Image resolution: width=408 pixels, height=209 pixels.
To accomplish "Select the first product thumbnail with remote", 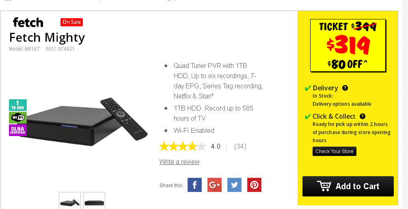I will (70, 200).
